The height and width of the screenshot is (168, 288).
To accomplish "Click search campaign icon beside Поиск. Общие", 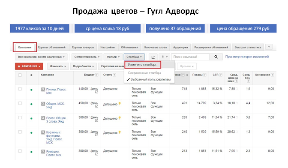I will (43, 118).
